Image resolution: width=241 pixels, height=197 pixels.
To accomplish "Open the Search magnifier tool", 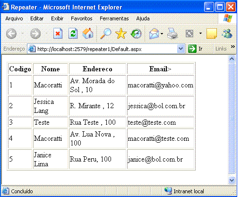I will 105,34.
